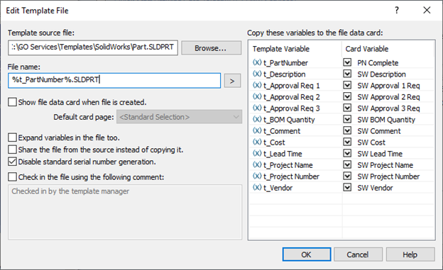Click the PN Complete card variable text
Image resolution: width=443 pixels, height=270 pixels.
coord(378,62)
